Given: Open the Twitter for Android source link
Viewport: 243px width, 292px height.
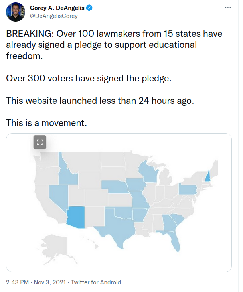Looking at the screenshot, I should point(96,282).
